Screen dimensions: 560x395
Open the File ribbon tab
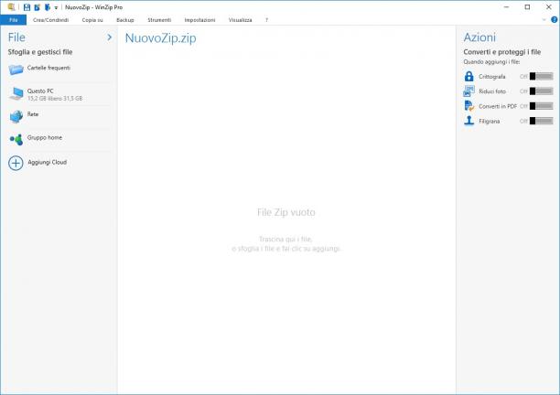[13, 20]
